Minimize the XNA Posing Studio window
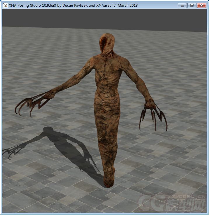This screenshot has height=215, width=209. [x=183, y=5]
